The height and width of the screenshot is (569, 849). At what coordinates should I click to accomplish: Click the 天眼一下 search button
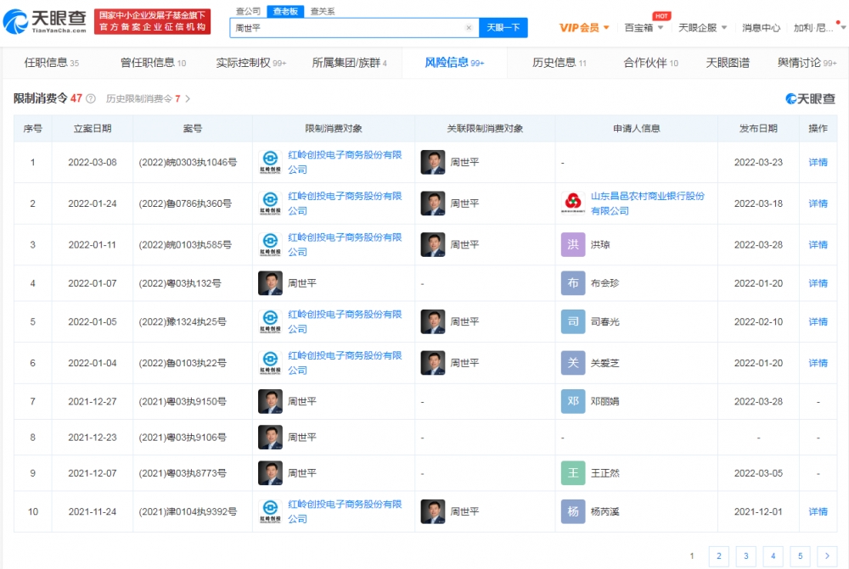503,28
